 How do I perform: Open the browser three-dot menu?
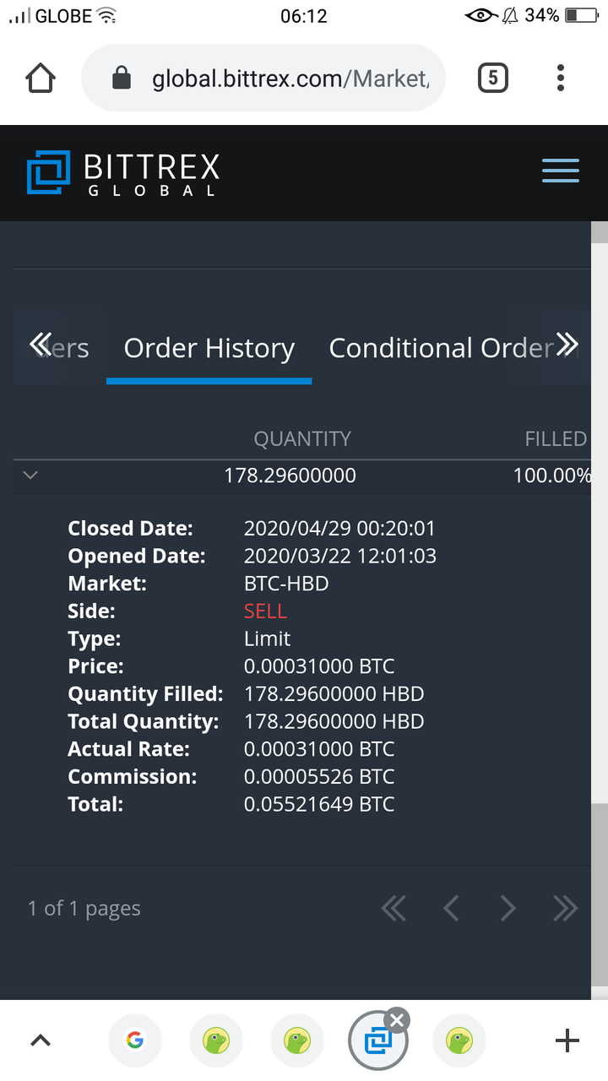(x=560, y=79)
